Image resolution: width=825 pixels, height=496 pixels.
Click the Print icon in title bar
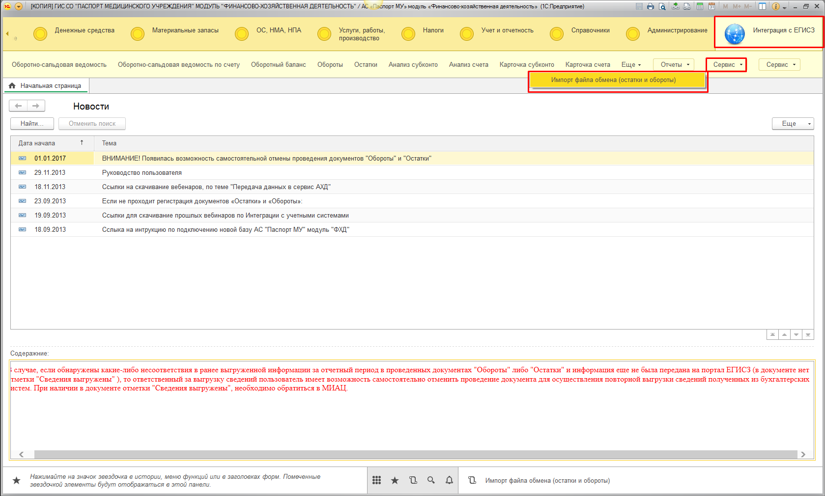pyautogui.click(x=651, y=6)
